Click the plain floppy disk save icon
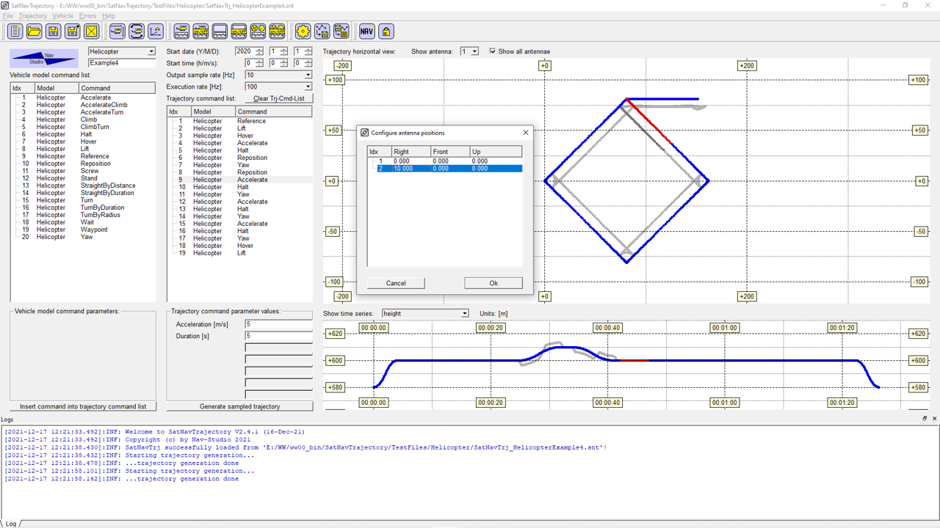The height and width of the screenshot is (528, 940). 53,31
